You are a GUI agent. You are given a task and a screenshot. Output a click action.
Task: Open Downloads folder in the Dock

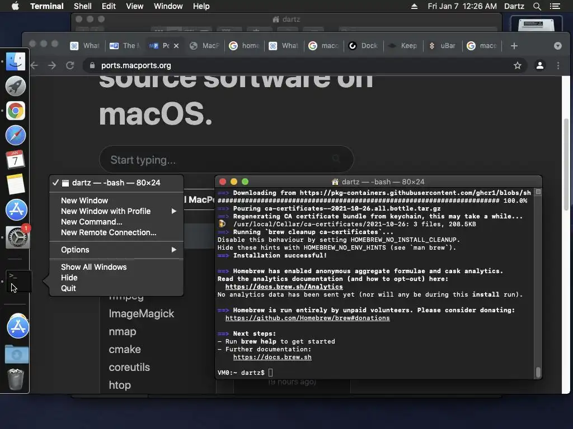[16, 354]
